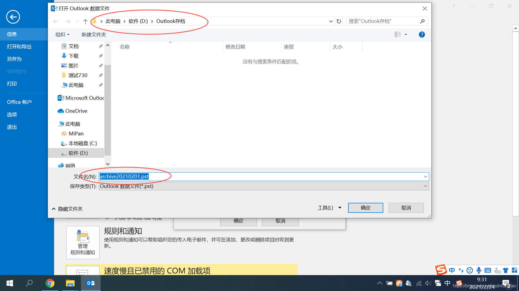Select 下载 in quick access
The image size is (519, 291).
point(74,56)
